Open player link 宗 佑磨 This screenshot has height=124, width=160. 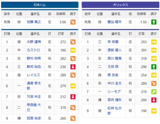point(113,42)
